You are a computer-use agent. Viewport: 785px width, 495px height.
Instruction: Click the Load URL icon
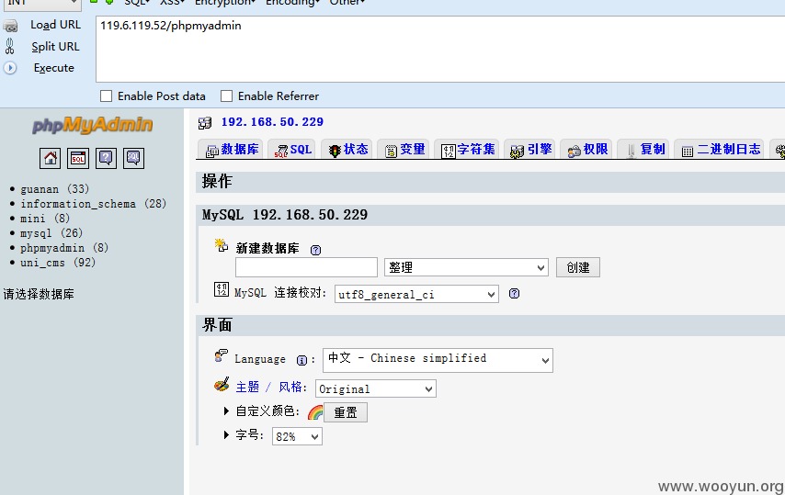tap(10, 26)
